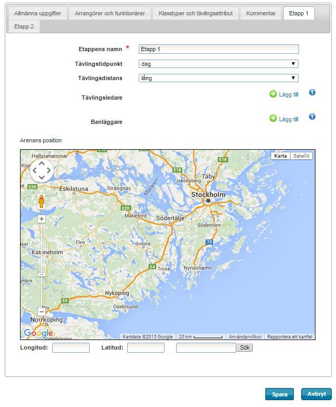This screenshot has height=407, width=336.
Task: Open the Tävlingsdistans dropdown
Action: [218, 78]
